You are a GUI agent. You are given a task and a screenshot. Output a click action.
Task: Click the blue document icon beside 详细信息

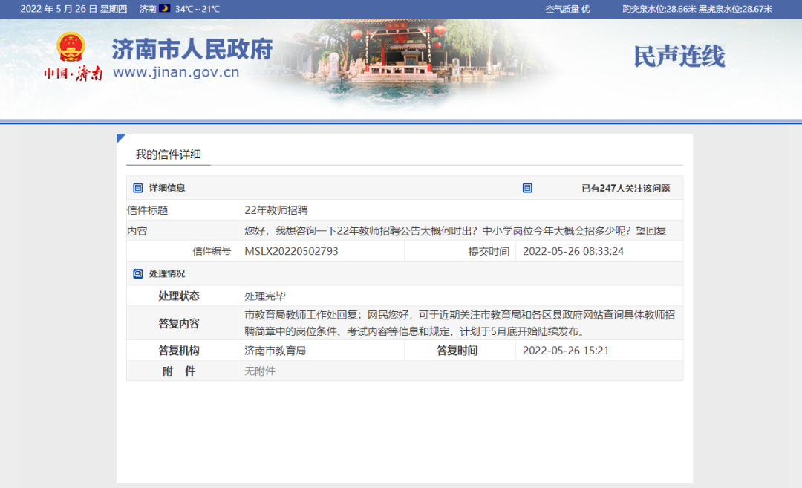137,188
